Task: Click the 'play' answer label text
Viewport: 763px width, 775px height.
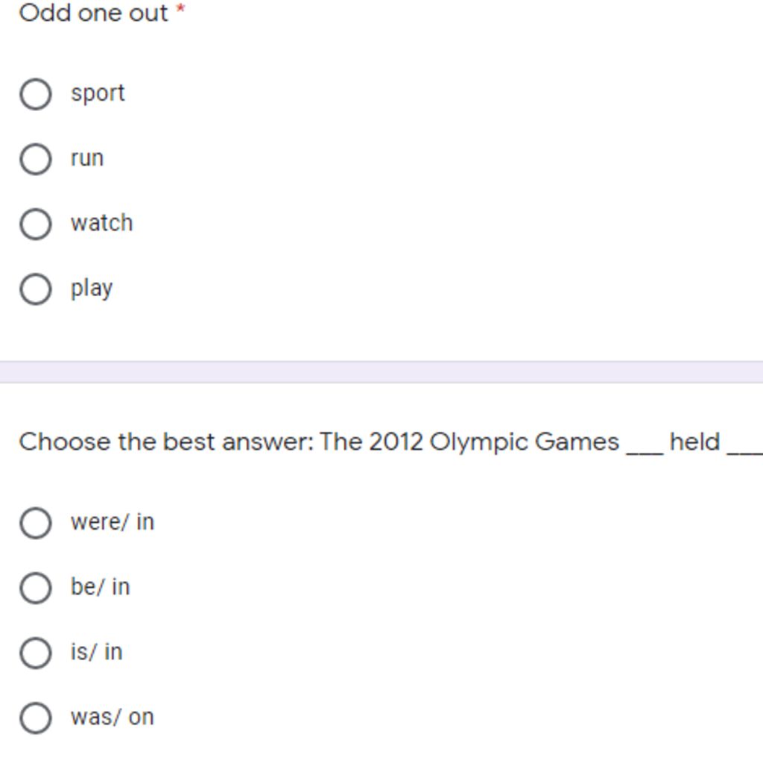Action: (92, 289)
